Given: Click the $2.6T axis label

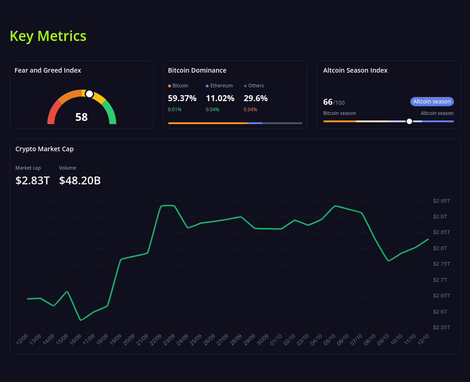Looking at the screenshot, I should [x=440, y=312].
